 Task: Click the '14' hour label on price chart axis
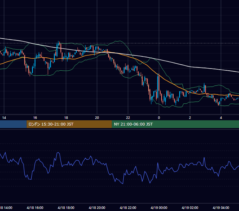(x=4, y=118)
